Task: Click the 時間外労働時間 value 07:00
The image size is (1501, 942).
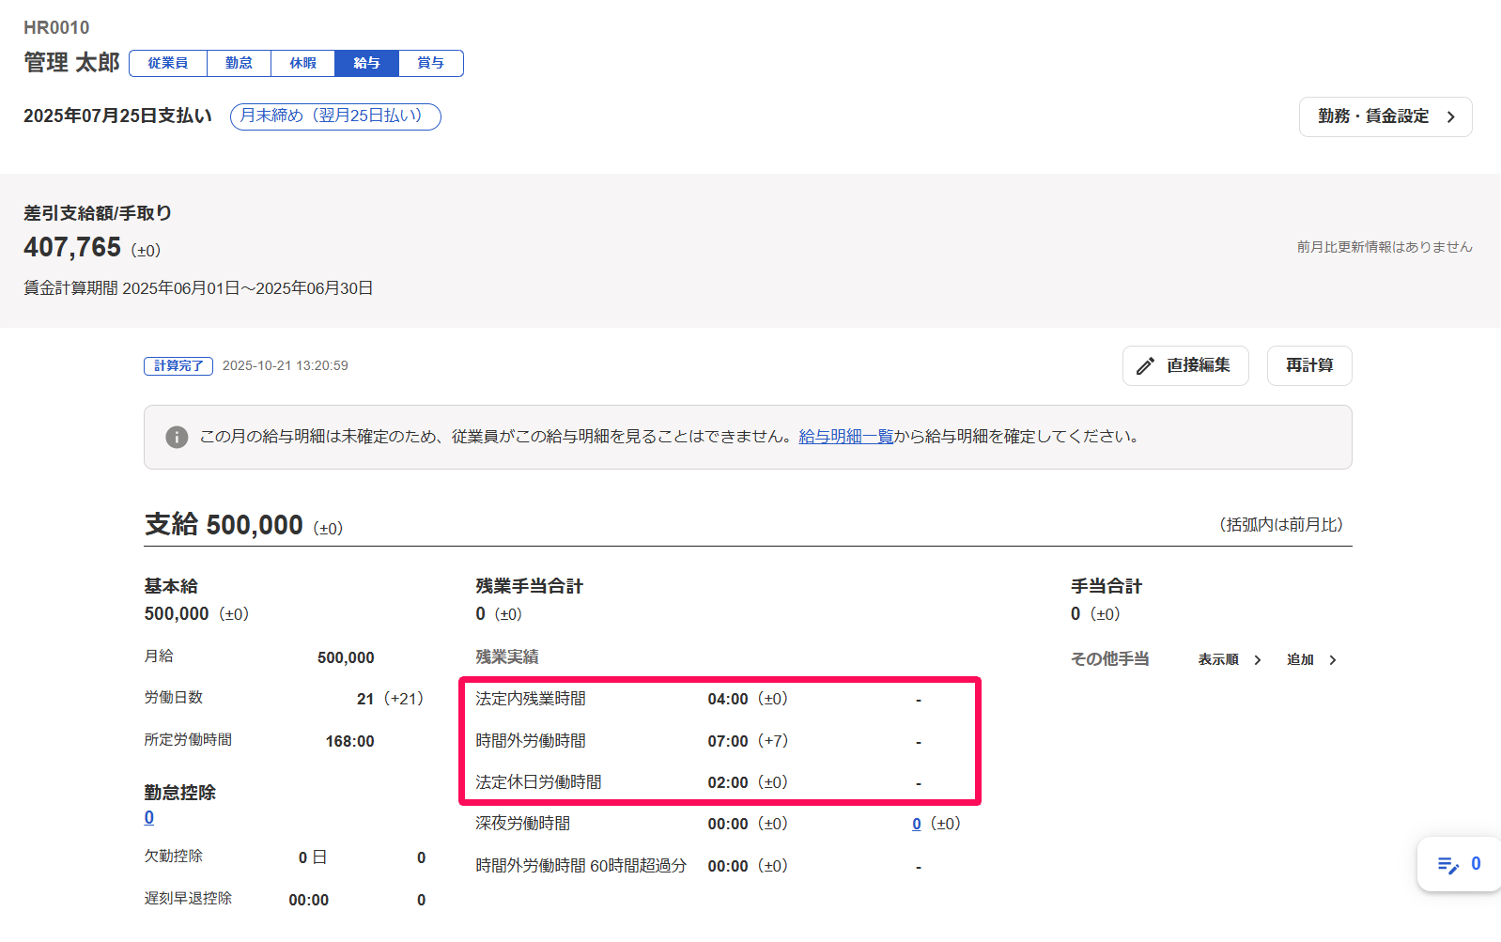Action: [x=728, y=741]
